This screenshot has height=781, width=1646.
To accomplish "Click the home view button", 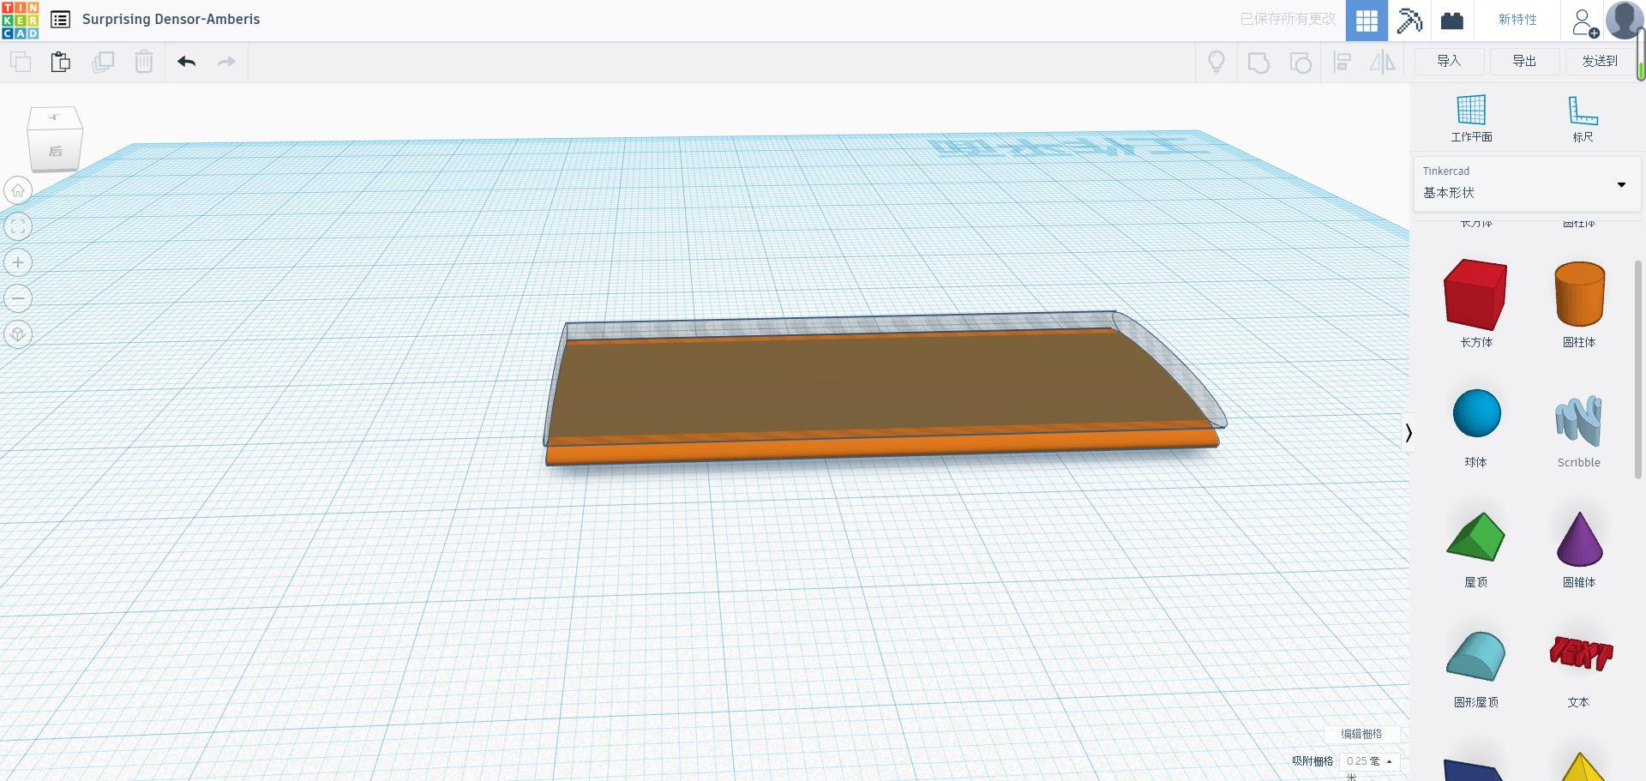I will click(x=18, y=190).
